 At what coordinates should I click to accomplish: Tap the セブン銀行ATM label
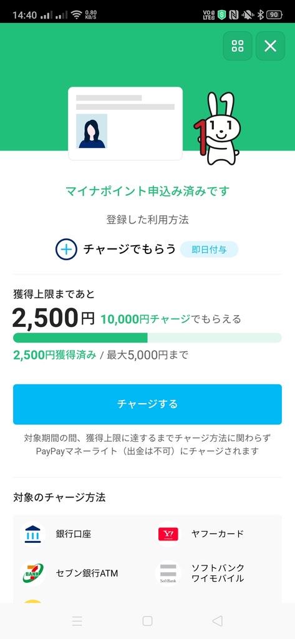point(87,573)
